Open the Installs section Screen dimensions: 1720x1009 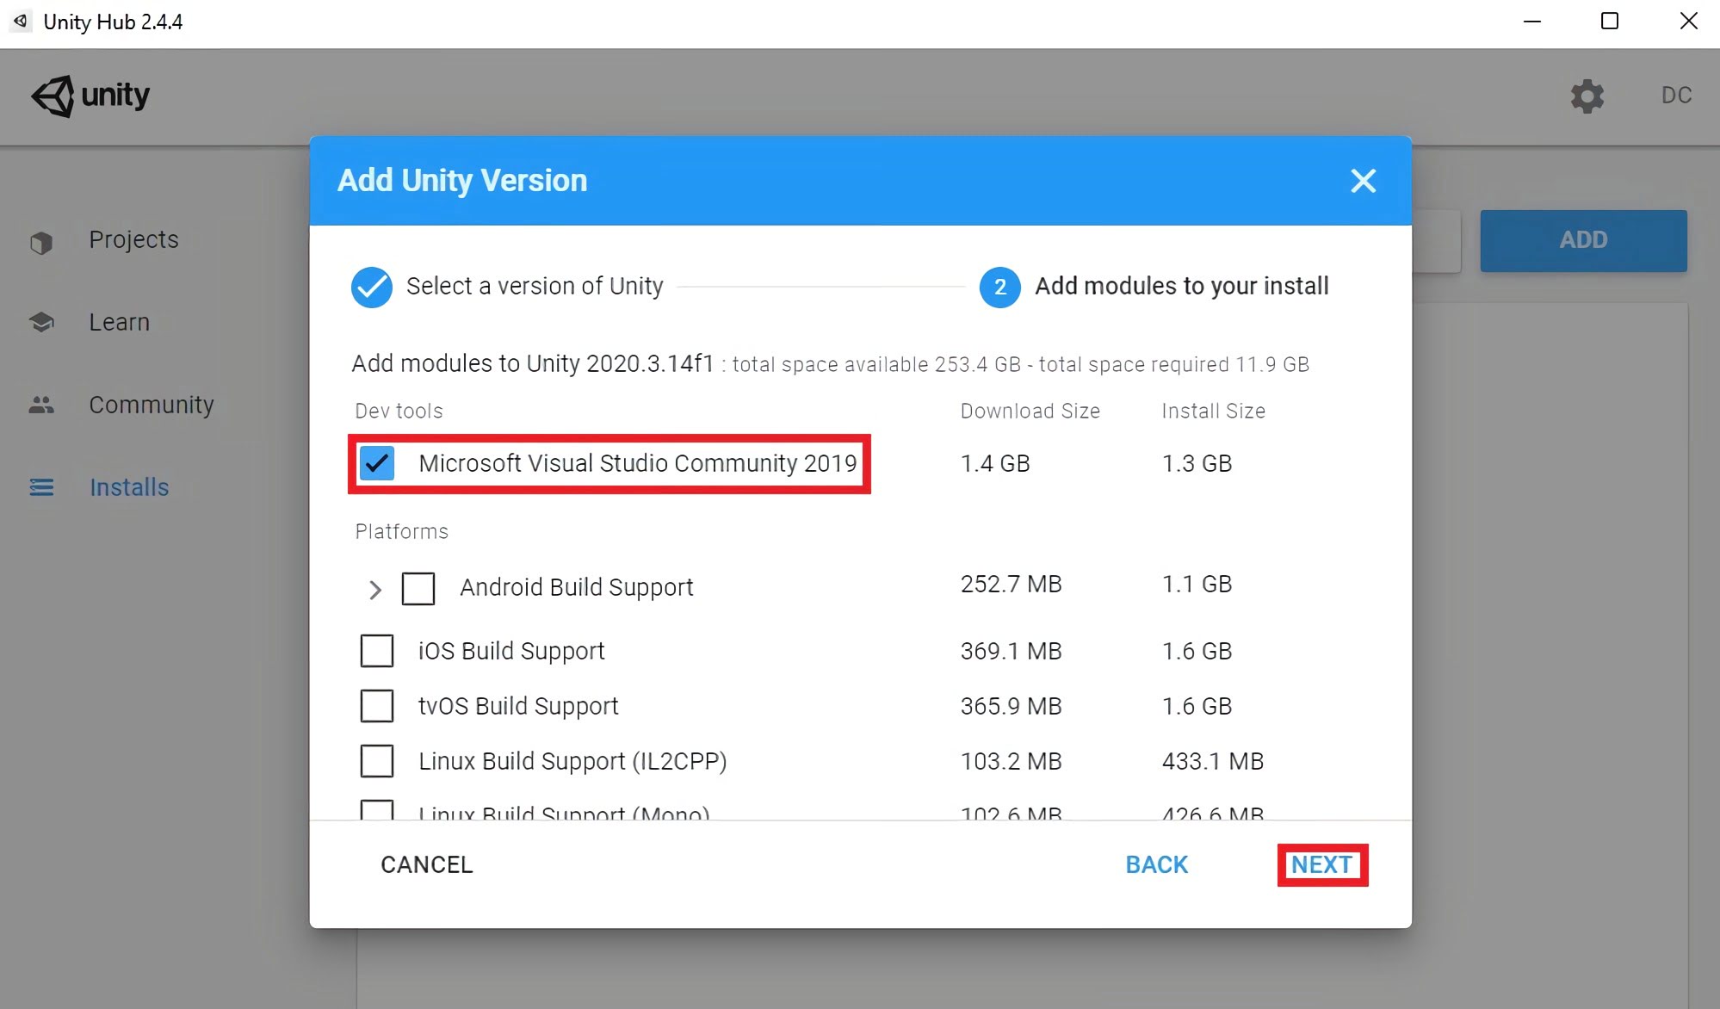pos(128,486)
